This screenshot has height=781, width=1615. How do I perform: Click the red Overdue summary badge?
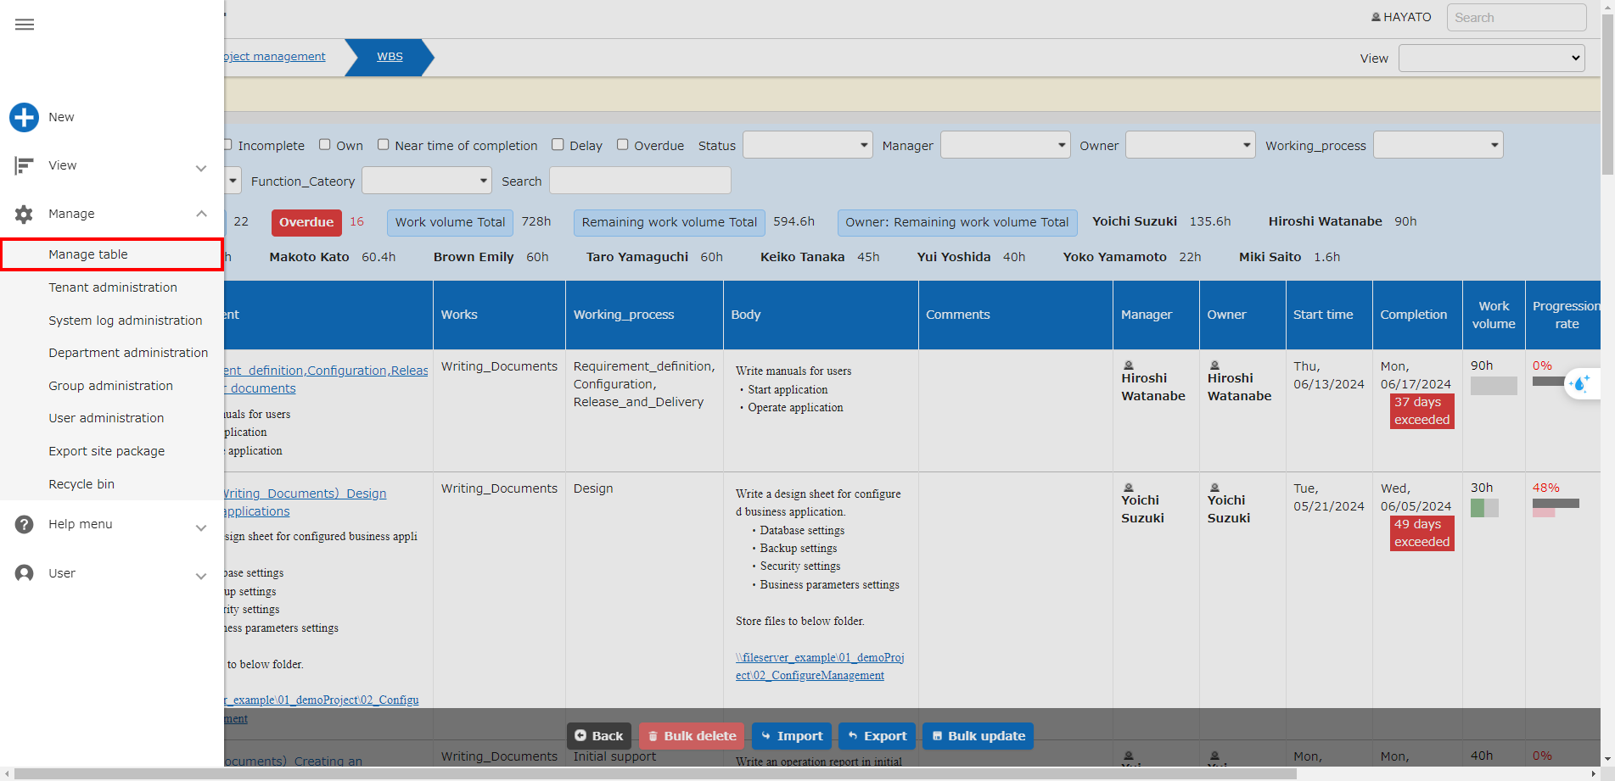tap(306, 222)
